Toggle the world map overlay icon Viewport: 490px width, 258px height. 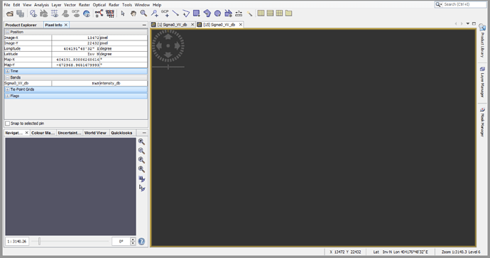87,13
